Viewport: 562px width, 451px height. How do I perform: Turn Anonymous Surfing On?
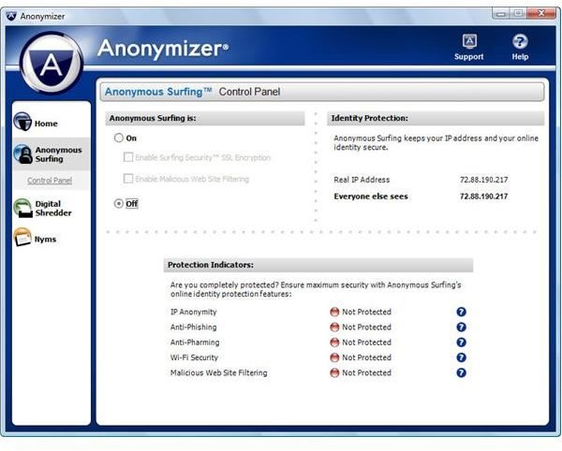[119, 138]
